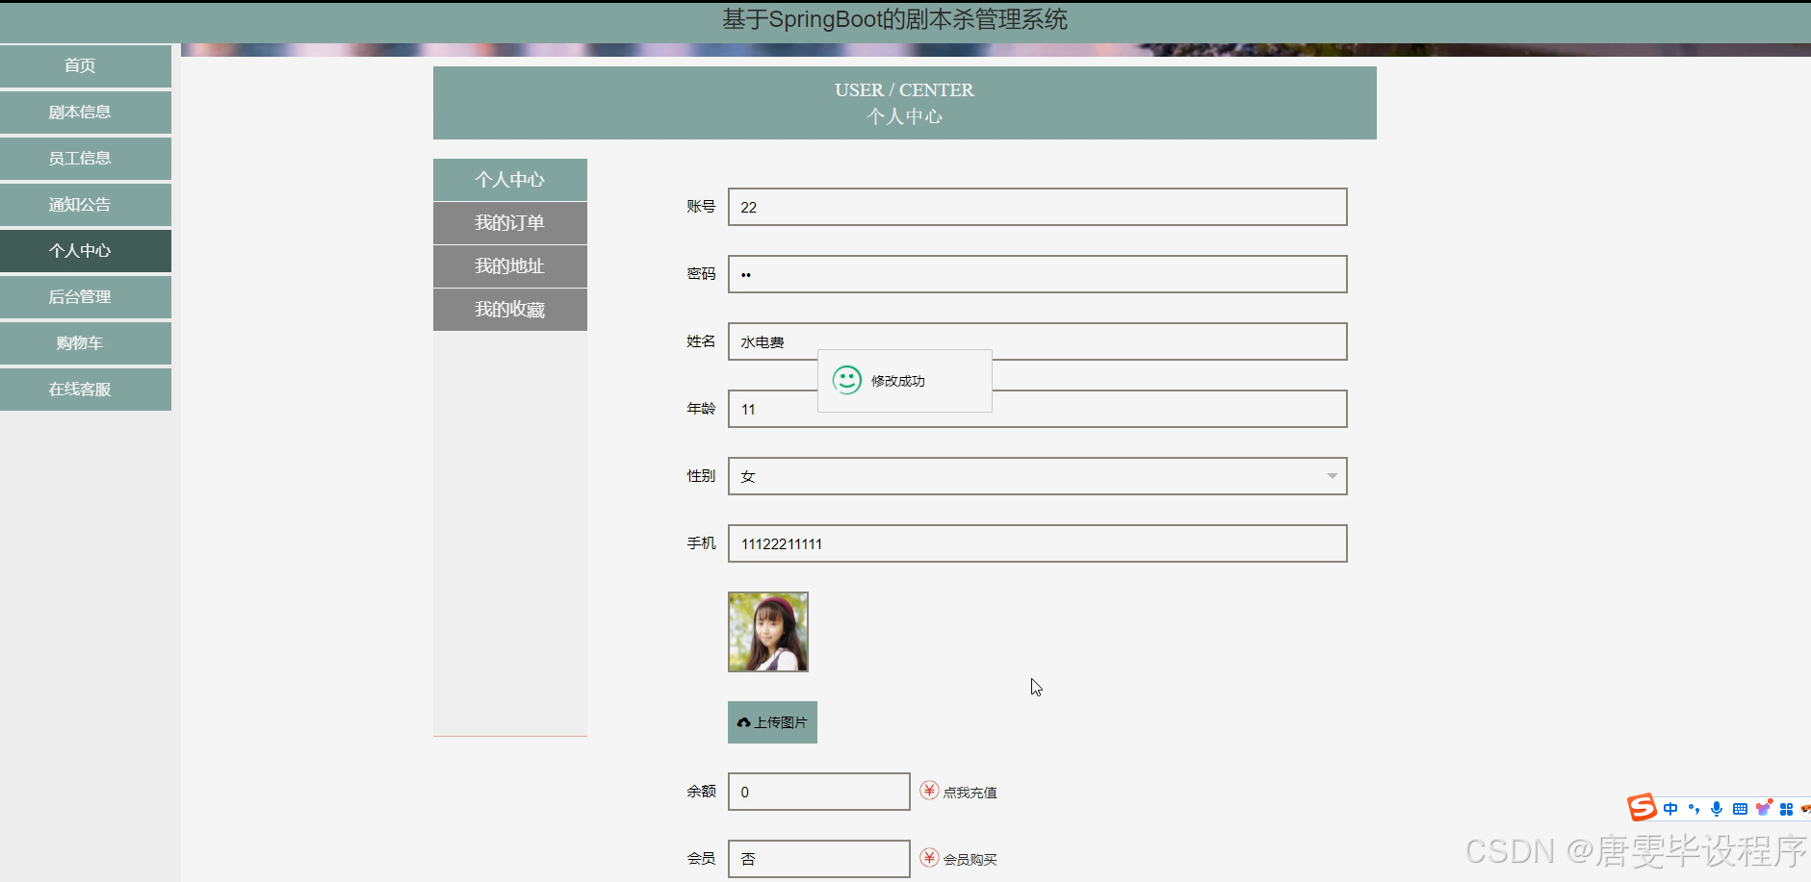Open the IME soft keyboard icon

tap(1740, 809)
